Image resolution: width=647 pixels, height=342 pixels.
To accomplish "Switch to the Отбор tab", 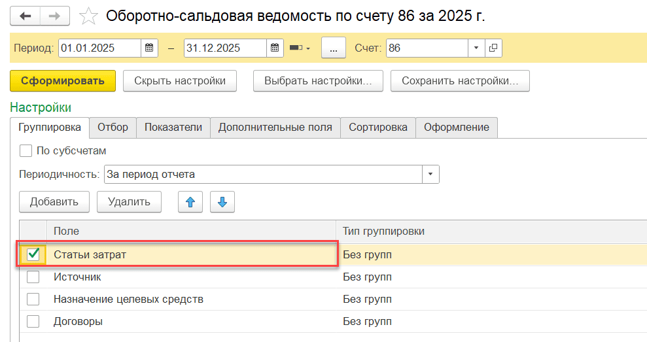I will [x=113, y=128].
